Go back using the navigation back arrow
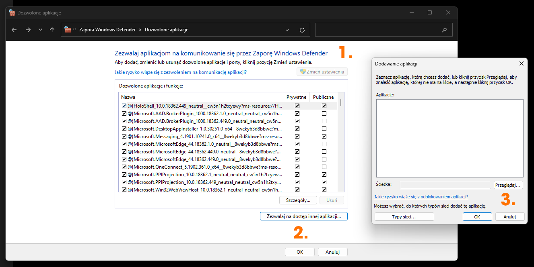The width and height of the screenshot is (534, 267). (x=14, y=30)
